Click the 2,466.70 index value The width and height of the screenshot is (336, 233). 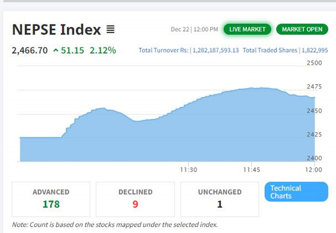[x=30, y=51]
